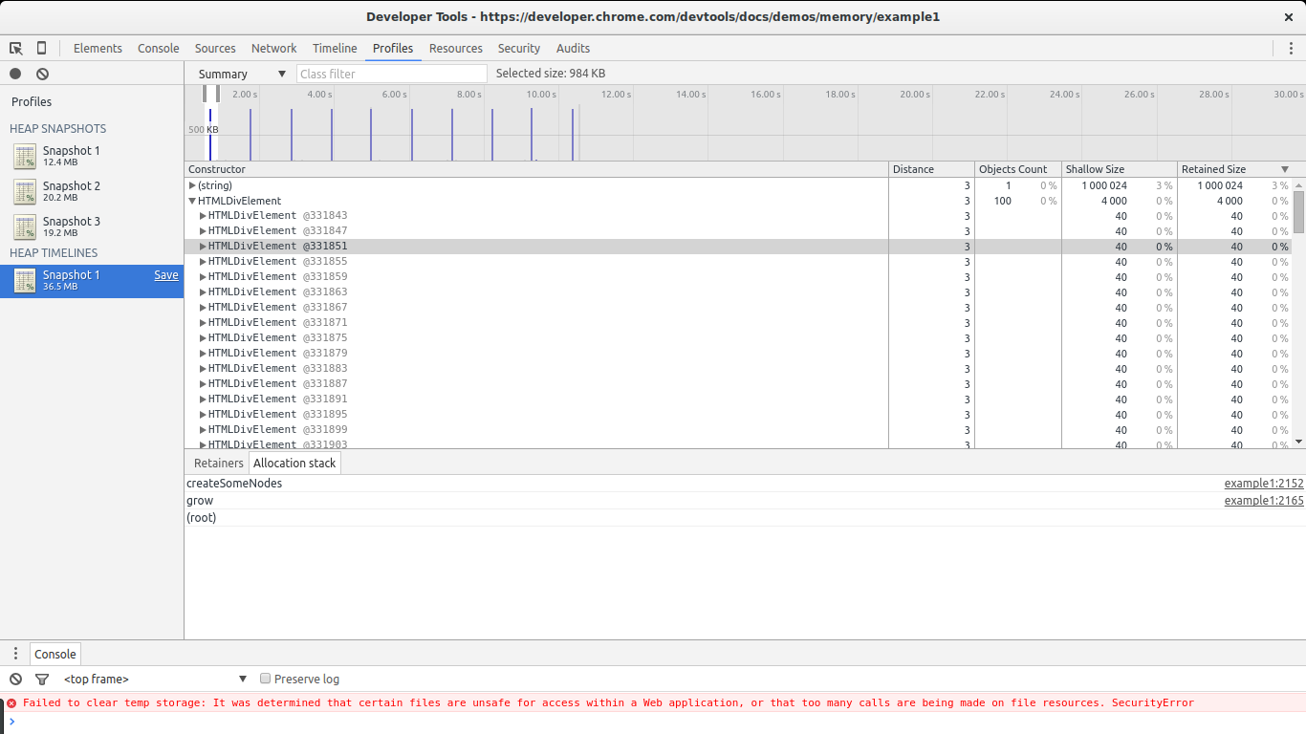Screen dimensions: 1306x734
Task: Click the record heap profile button
Action: coord(15,74)
